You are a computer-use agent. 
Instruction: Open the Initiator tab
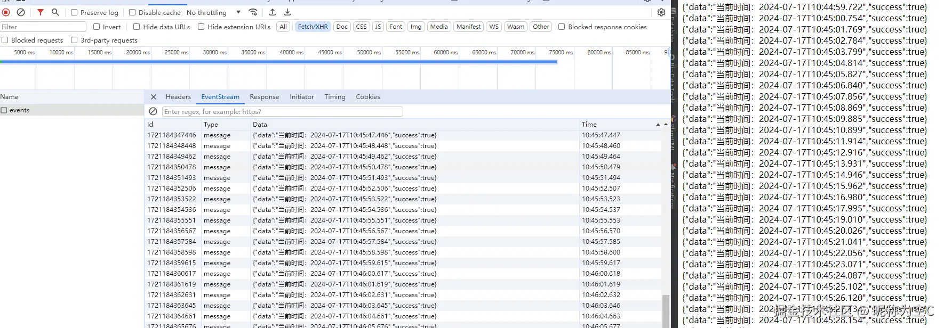[302, 97]
